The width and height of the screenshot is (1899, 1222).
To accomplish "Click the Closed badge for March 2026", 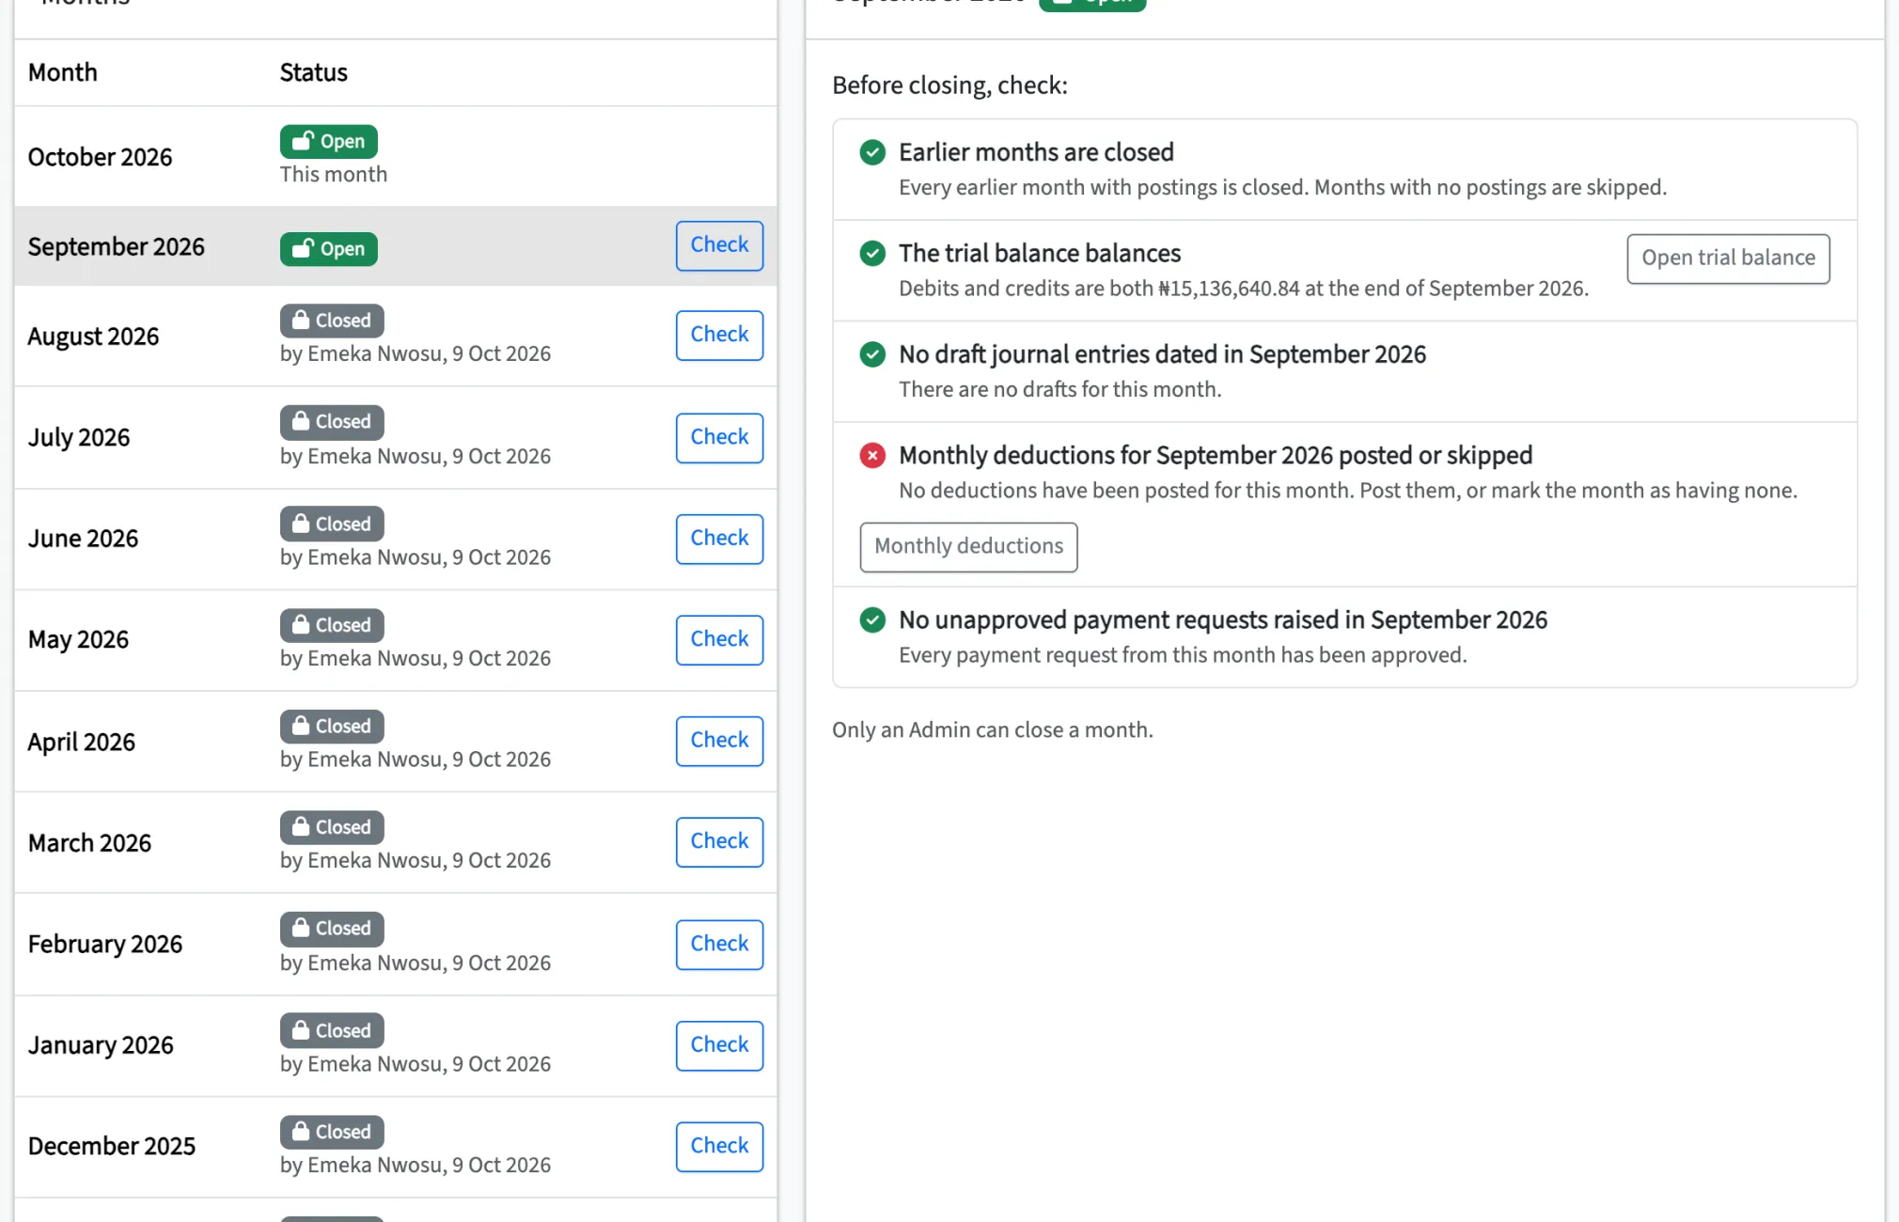I will tap(332, 827).
